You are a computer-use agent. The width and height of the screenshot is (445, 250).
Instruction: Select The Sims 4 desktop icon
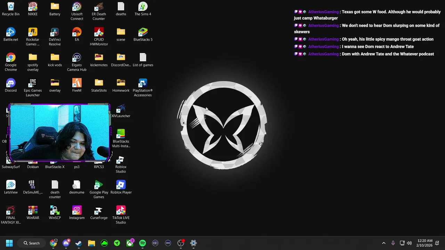pyautogui.click(x=143, y=9)
